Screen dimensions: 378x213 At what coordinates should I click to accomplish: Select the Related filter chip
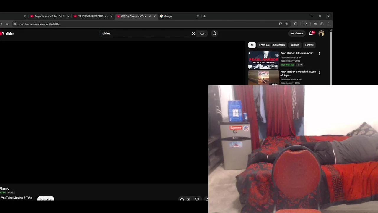[x=295, y=45]
